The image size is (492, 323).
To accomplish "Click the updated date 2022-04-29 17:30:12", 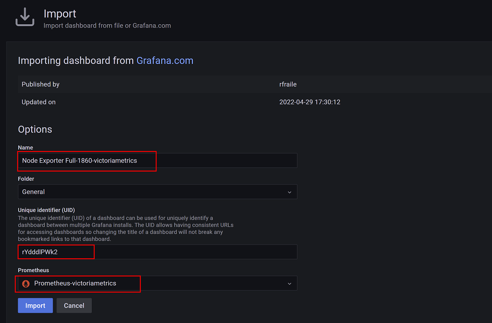I will 309,102.
